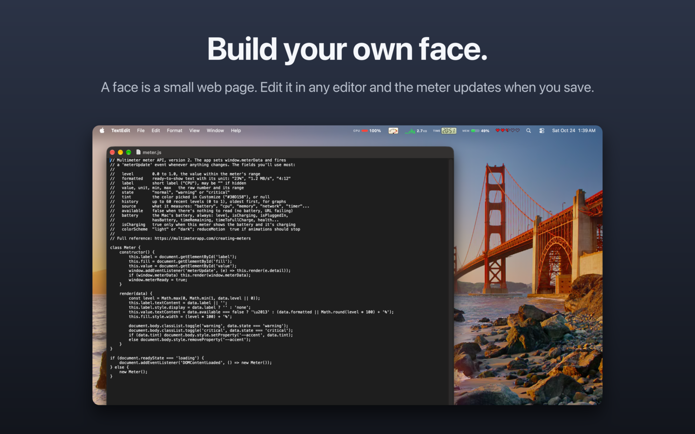Click the 'this.fill.style.width' code line
695x434 pixels.
tap(180, 317)
